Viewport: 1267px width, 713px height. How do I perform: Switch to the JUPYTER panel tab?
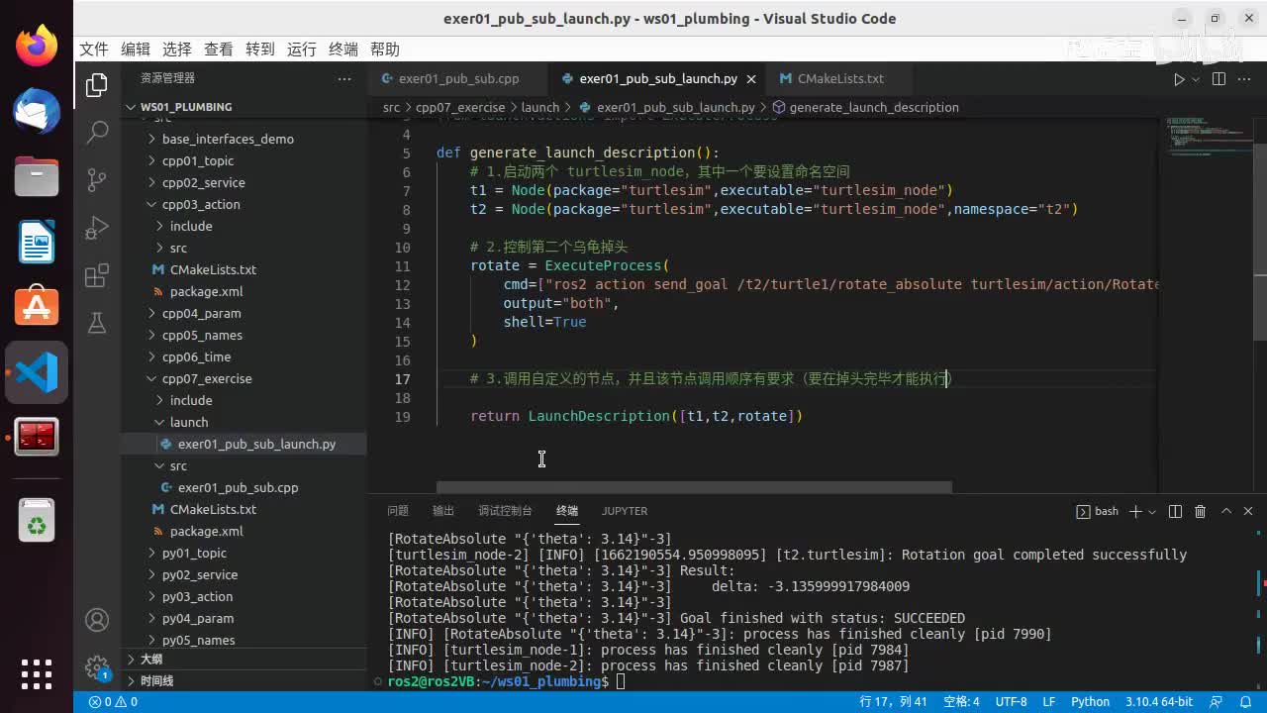(625, 511)
